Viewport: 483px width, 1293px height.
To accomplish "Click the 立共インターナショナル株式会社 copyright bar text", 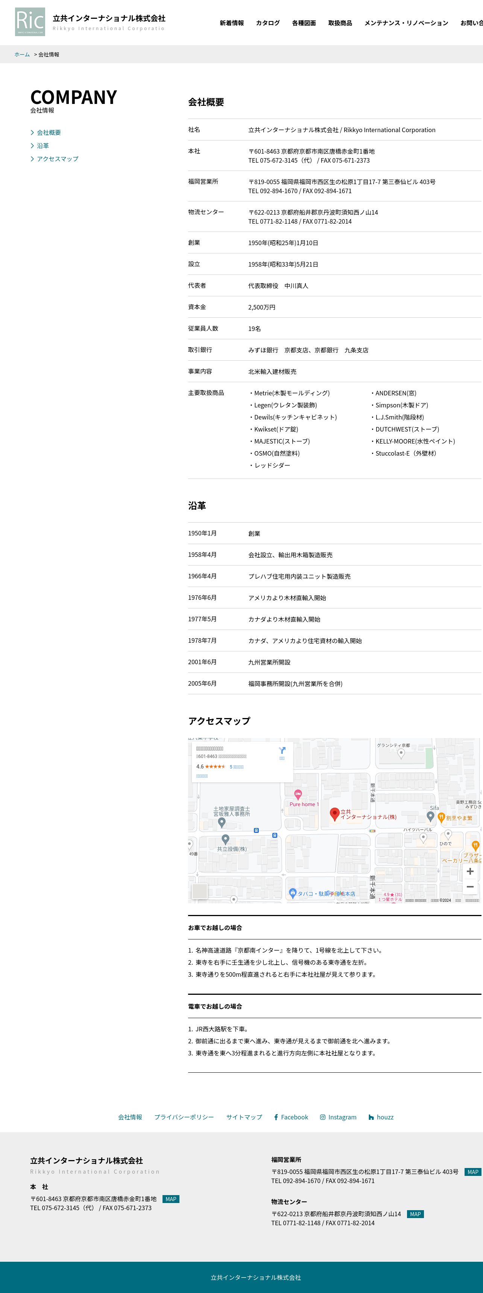I will [256, 1278].
